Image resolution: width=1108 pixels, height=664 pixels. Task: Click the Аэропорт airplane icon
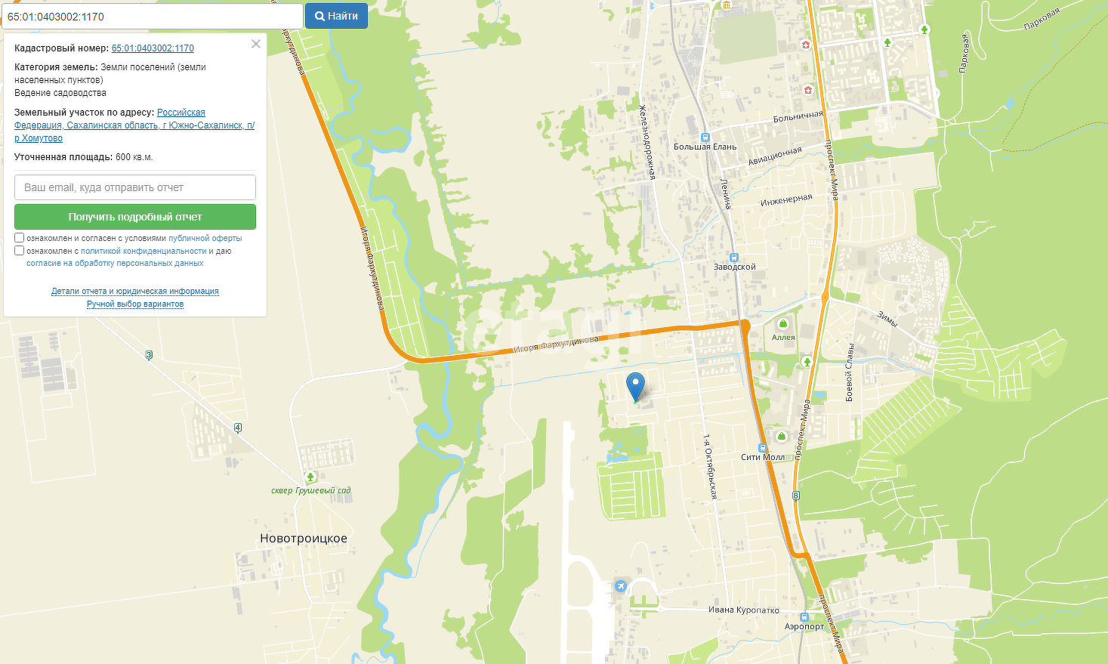coord(621,586)
